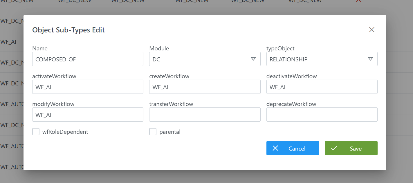Edit the modifyWorkflow input
The image size is (413, 183).
(x=88, y=115)
